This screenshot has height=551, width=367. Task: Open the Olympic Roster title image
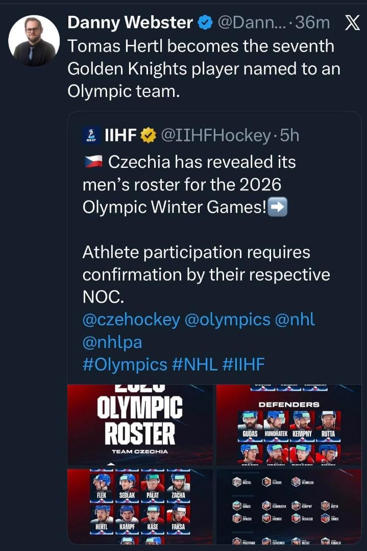[x=140, y=424]
